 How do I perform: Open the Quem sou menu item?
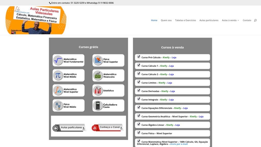166,20
